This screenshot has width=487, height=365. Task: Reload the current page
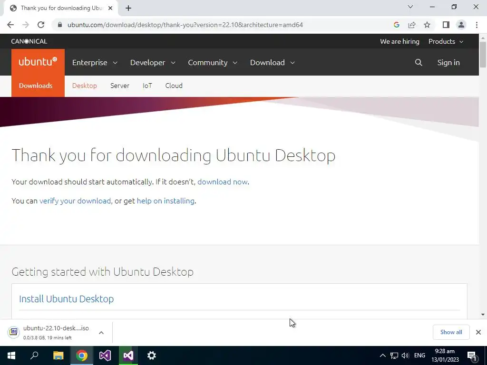[x=41, y=25]
